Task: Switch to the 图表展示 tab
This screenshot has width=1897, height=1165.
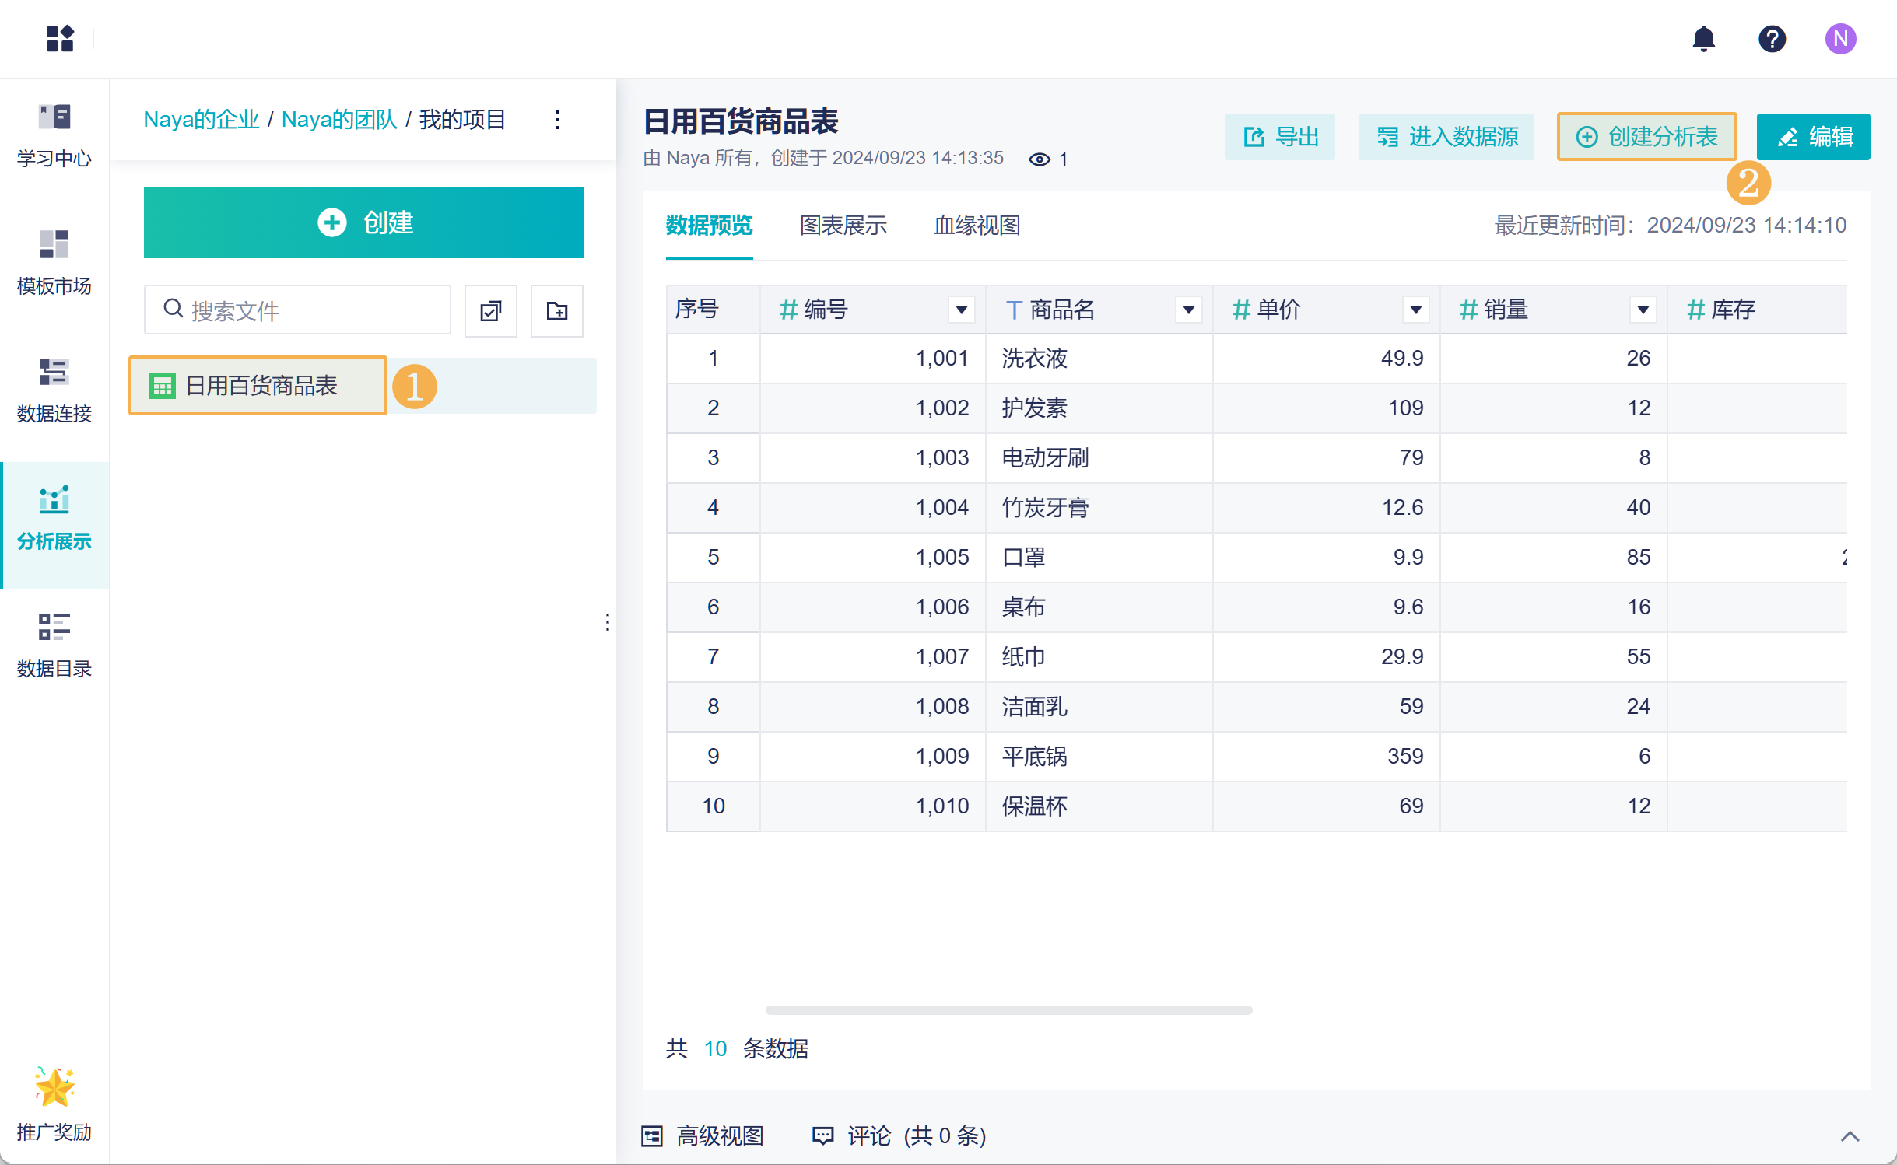Action: coord(843,226)
